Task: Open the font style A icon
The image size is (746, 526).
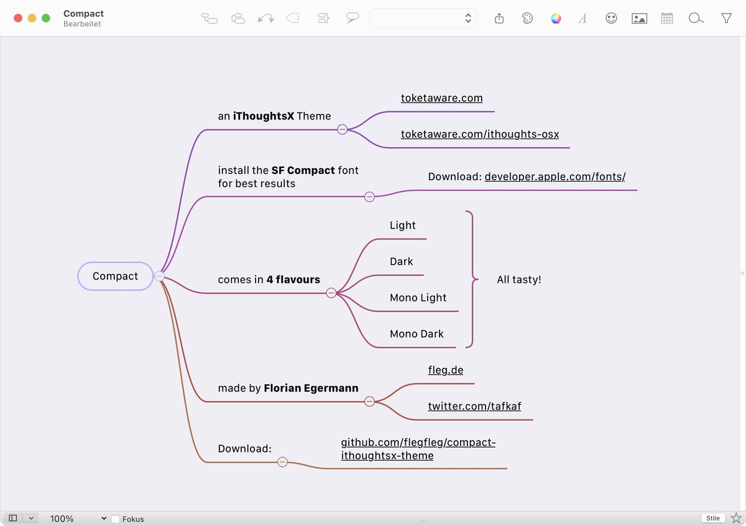Action: point(583,19)
